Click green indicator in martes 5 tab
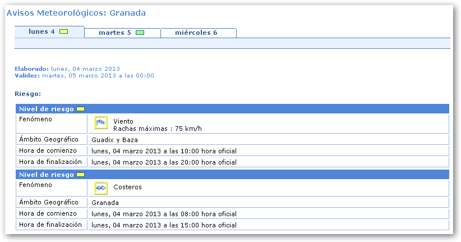461x242 pixels. click(x=140, y=33)
